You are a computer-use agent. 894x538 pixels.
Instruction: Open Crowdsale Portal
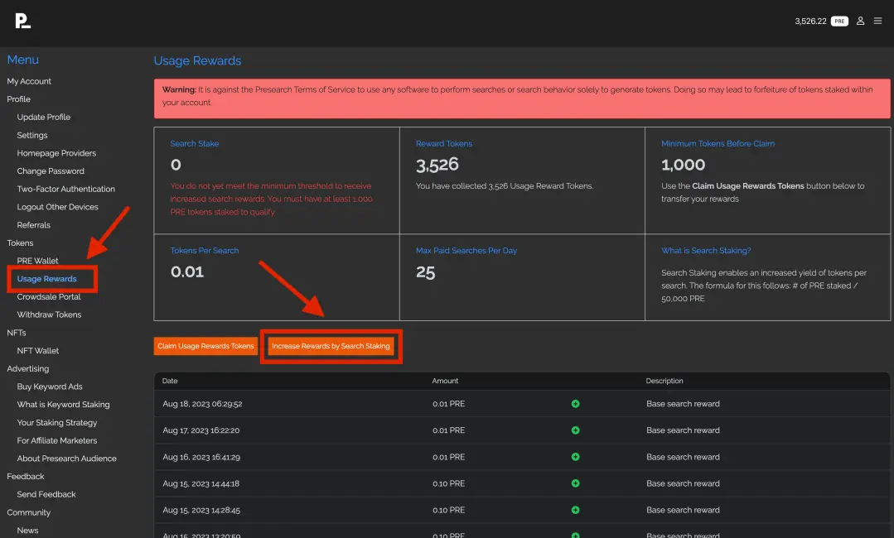(x=49, y=297)
